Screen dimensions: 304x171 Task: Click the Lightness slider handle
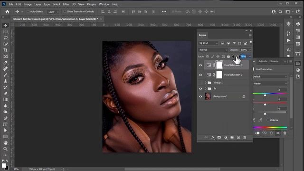(265, 114)
